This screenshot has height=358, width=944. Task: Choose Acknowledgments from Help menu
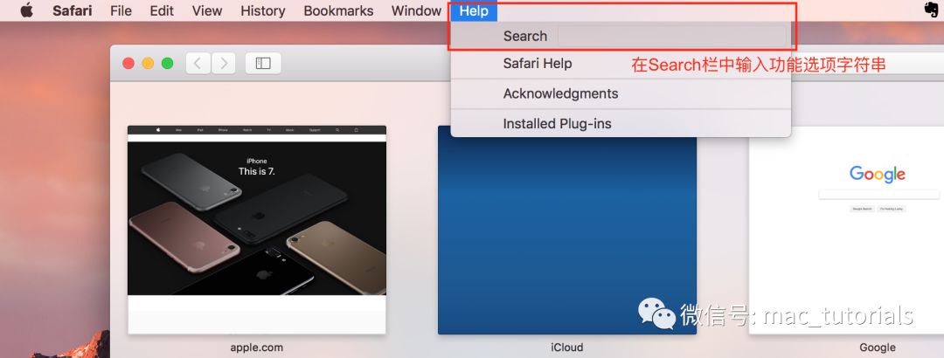[x=560, y=93]
